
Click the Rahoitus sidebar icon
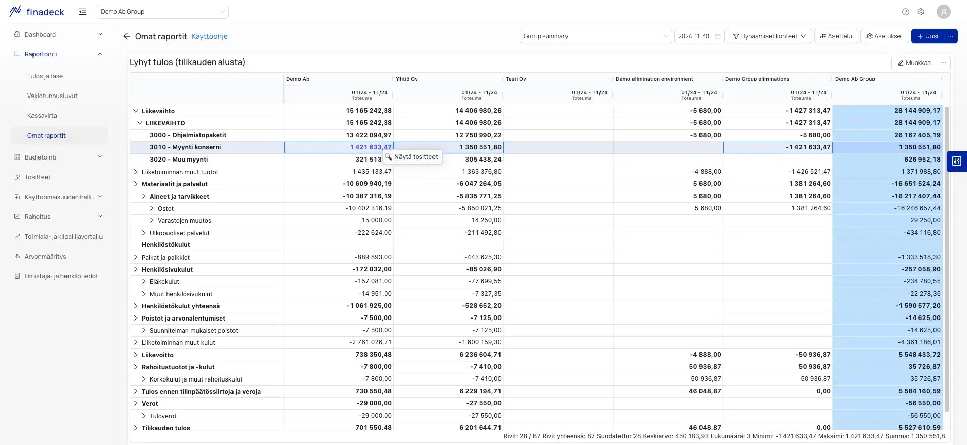[17, 217]
